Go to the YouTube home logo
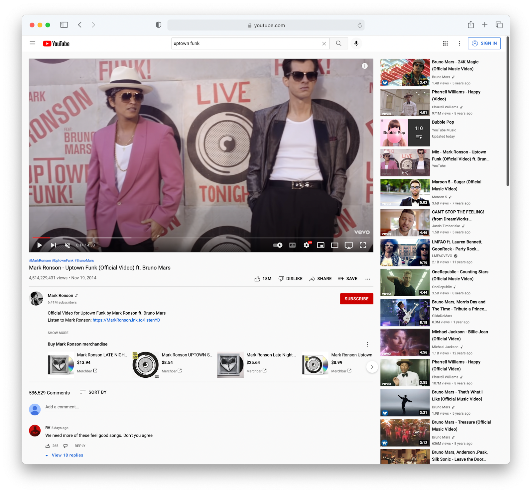Viewport: 532px width, 493px height. pos(56,44)
